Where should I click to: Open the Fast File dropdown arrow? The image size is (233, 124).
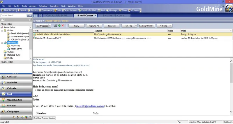(x=136, y=26)
